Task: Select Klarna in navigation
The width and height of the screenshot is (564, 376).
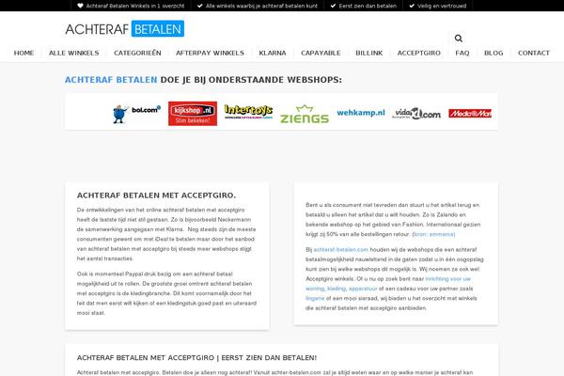Action: pyautogui.click(x=273, y=53)
